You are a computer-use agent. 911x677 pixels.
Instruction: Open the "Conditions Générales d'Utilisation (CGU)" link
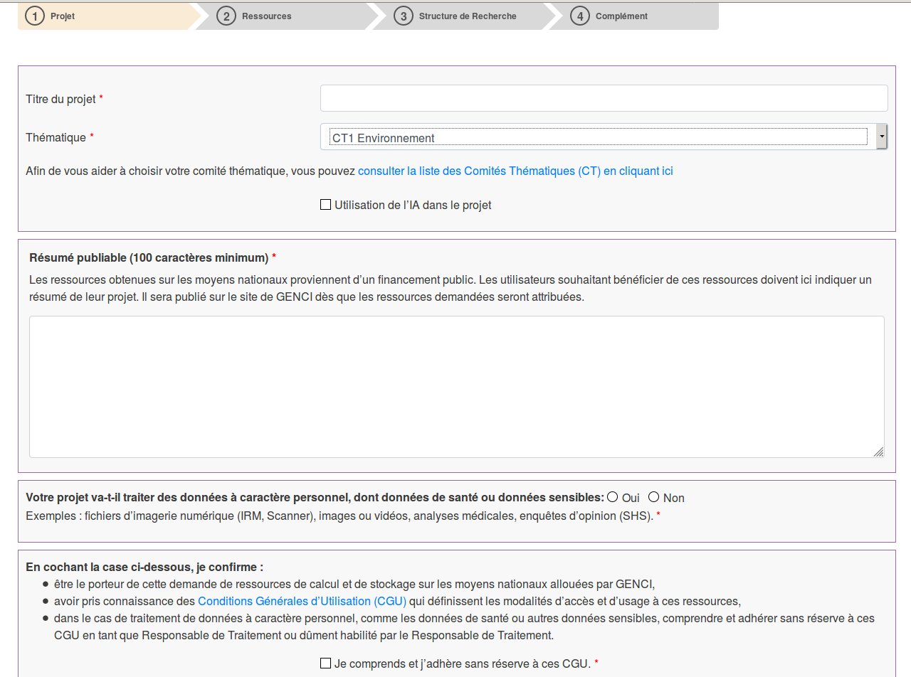pos(303,601)
